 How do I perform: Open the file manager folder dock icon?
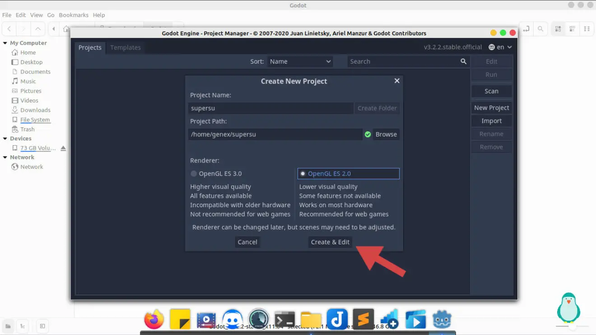coord(311,320)
